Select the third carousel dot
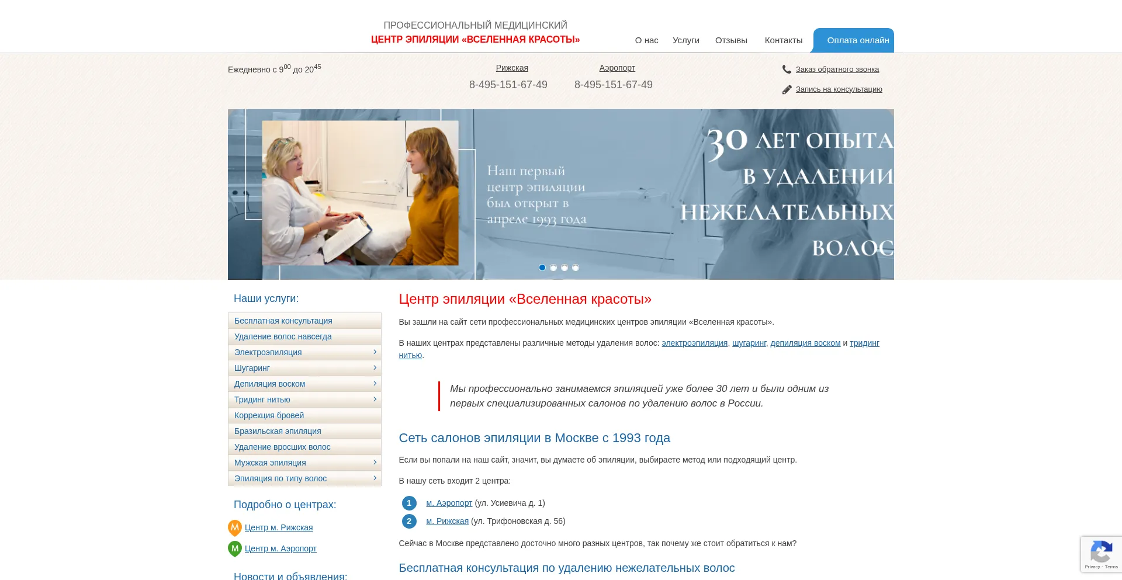The width and height of the screenshot is (1122, 580). [x=564, y=268]
